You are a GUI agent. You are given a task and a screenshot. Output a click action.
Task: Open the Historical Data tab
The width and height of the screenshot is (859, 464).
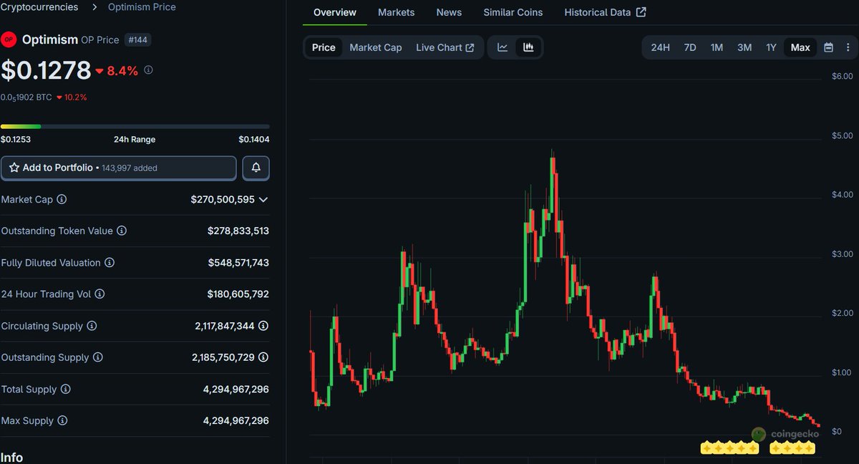(x=605, y=12)
